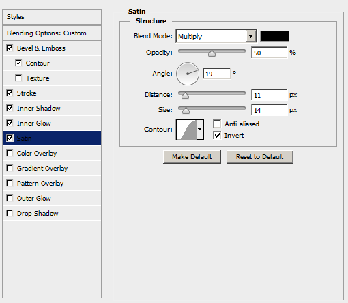Toggle the Stroke effect checkbox
This screenshot has width=348, height=303.
10,93
